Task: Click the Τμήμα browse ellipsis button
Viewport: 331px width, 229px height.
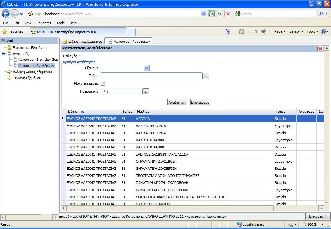Action: (x=206, y=76)
